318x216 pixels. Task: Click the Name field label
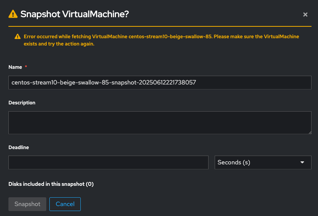point(15,67)
